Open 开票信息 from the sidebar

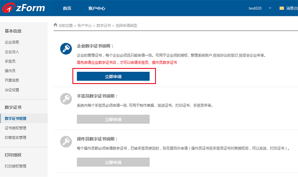tap(12, 80)
